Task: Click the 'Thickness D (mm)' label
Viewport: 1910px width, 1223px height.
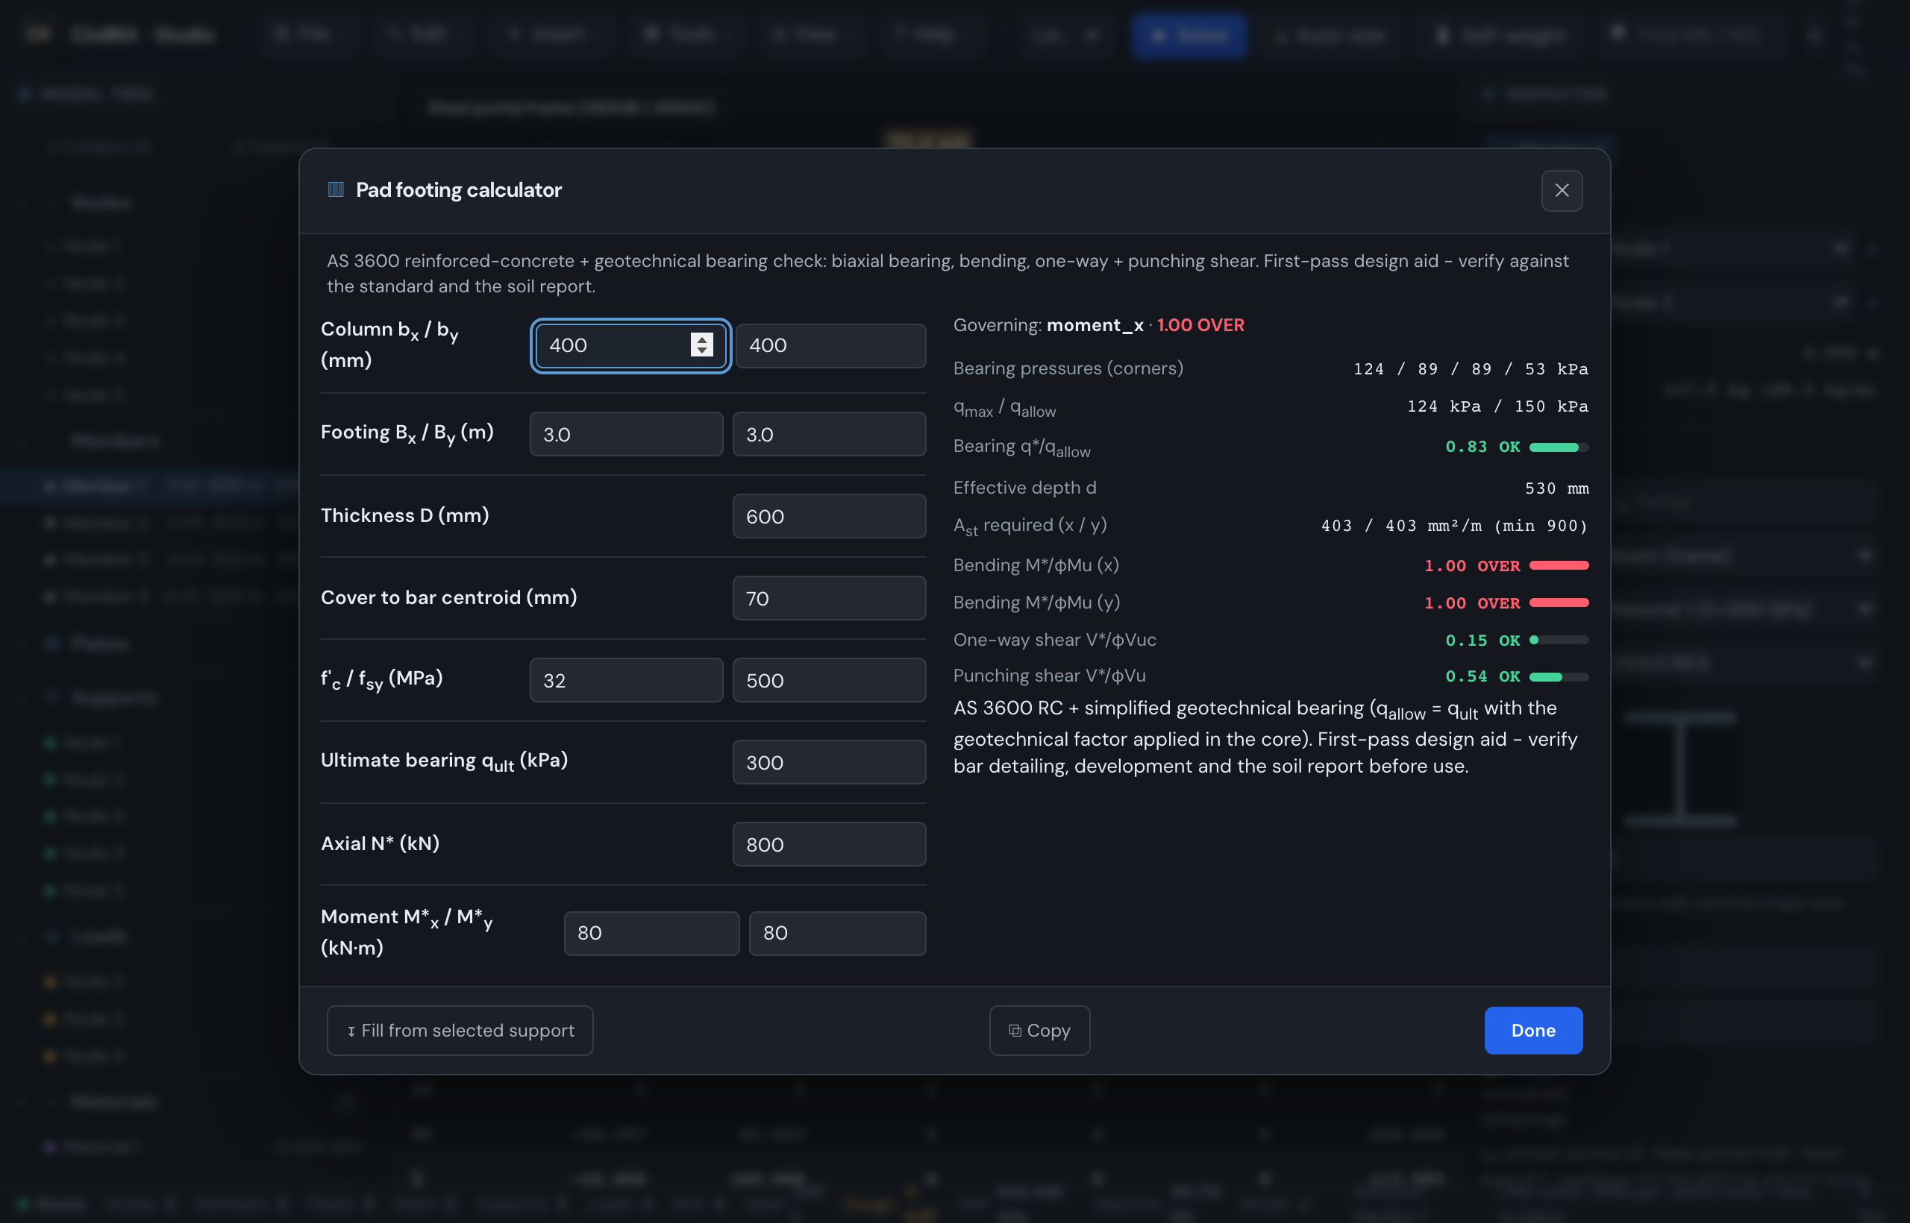Action: point(404,515)
